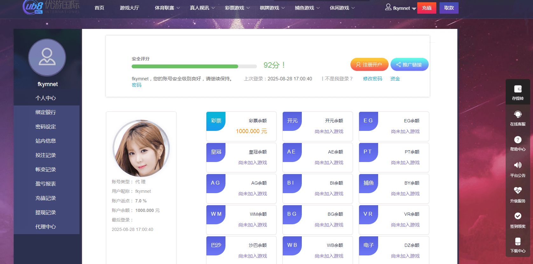533x264 pixels.
Task: Select 绑定银行 in the sidebar
Action: pyautogui.click(x=46, y=112)
